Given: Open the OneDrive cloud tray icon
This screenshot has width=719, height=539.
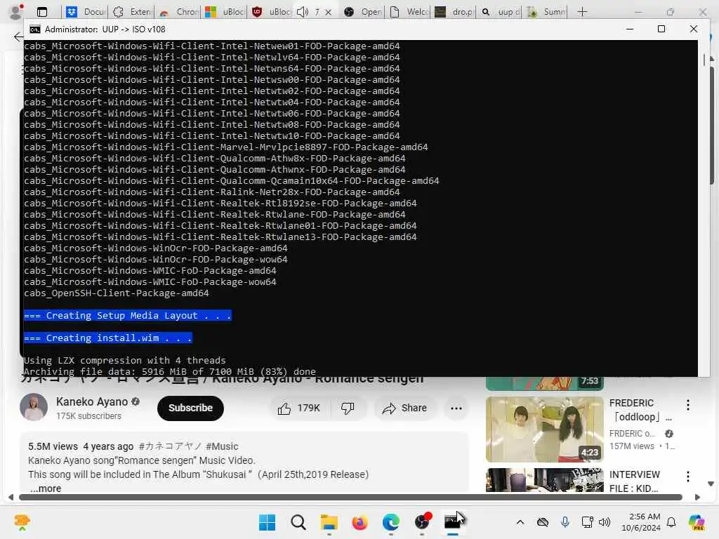Looking at the screenshot, I should [x=543, y=522].
